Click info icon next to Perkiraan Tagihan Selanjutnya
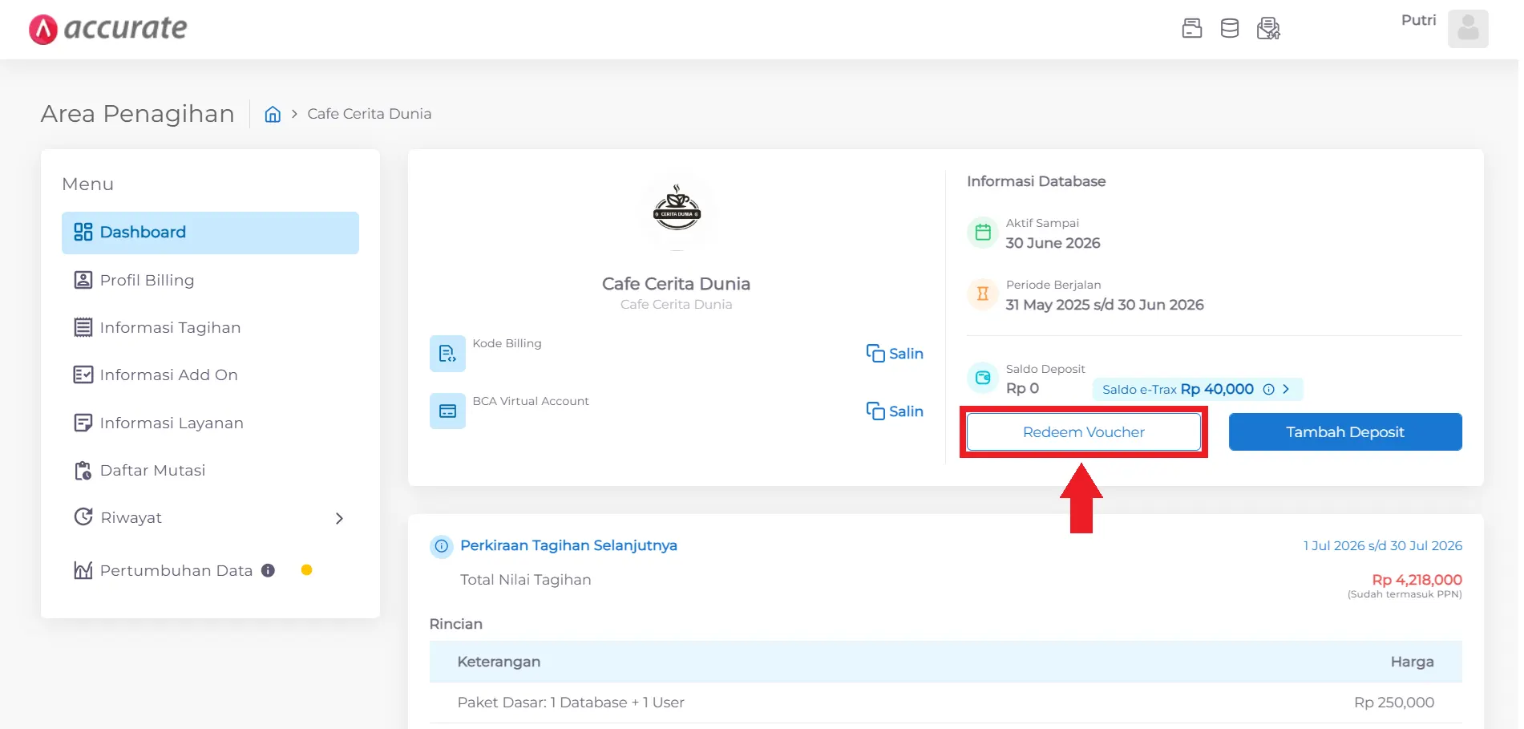This screenshot has width=1524, height=729. tap(441, 546)
